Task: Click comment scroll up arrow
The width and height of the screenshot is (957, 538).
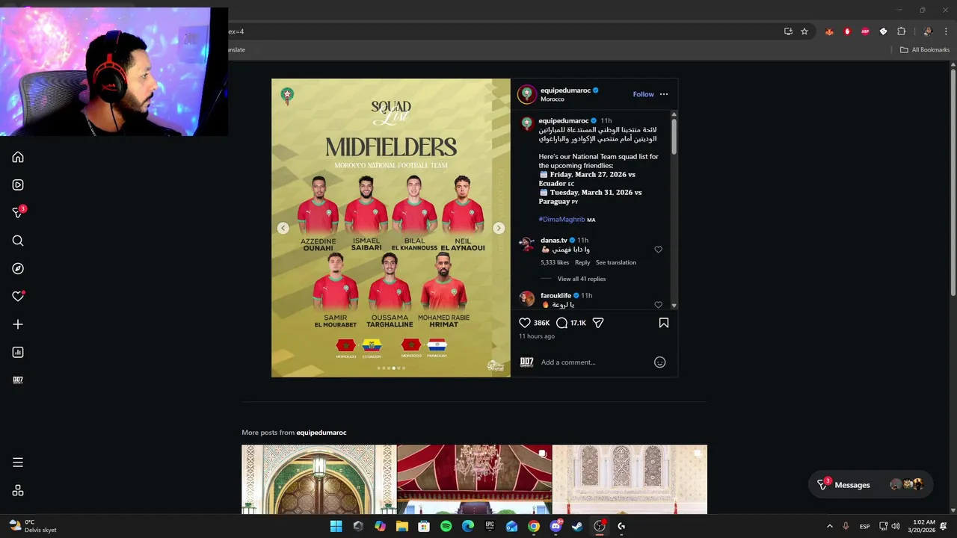Action: tap(674, 114)
